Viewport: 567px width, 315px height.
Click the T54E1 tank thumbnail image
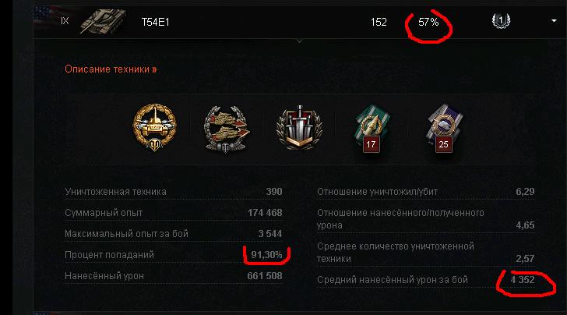[103, 21]
